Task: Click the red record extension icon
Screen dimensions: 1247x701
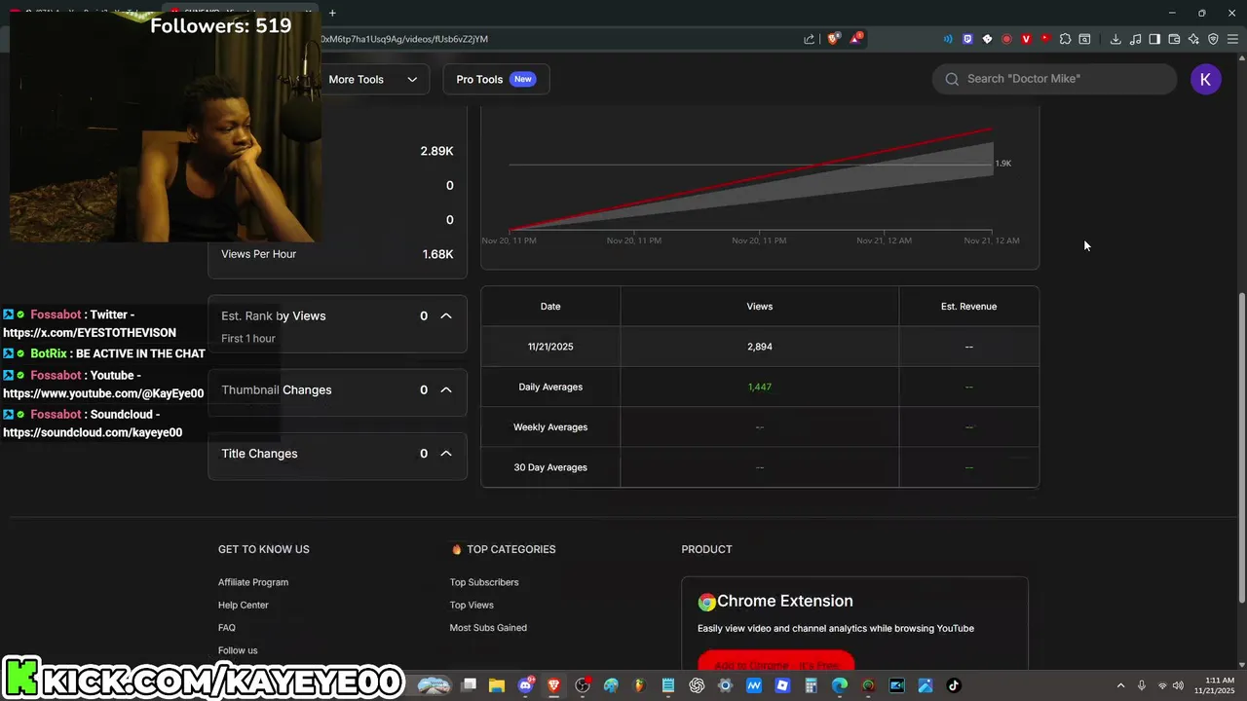Action: click(x=1006, y=39)
